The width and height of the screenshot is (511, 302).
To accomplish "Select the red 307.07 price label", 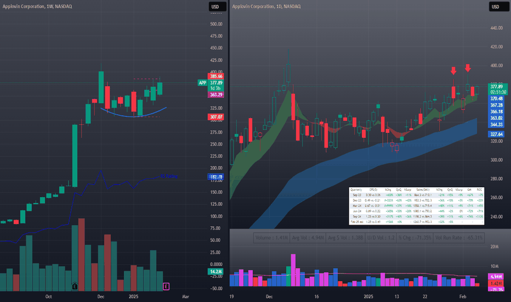I will 216,117.
